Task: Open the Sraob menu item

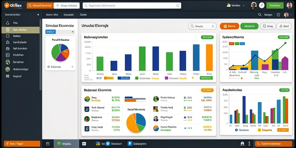Action: click(83, 14)
